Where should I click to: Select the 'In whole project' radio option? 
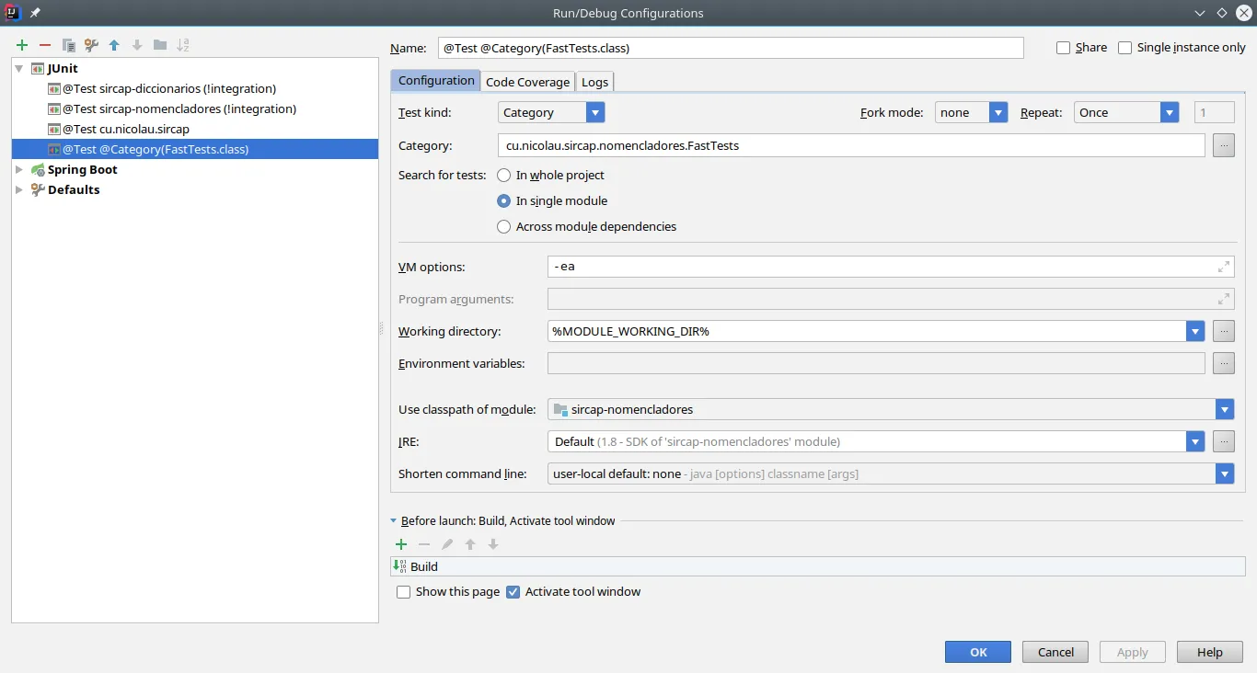click(x=504, y=175)
